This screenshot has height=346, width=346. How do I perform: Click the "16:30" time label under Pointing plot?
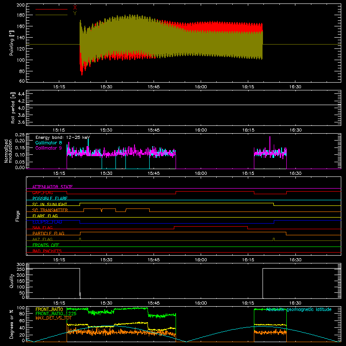(x=295, y=87)
